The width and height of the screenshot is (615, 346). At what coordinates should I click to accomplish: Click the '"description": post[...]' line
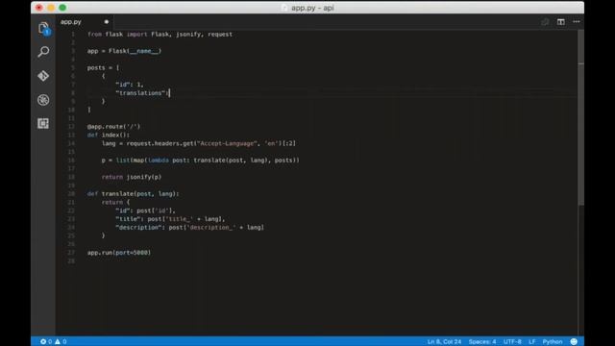(x=190, y=228)
